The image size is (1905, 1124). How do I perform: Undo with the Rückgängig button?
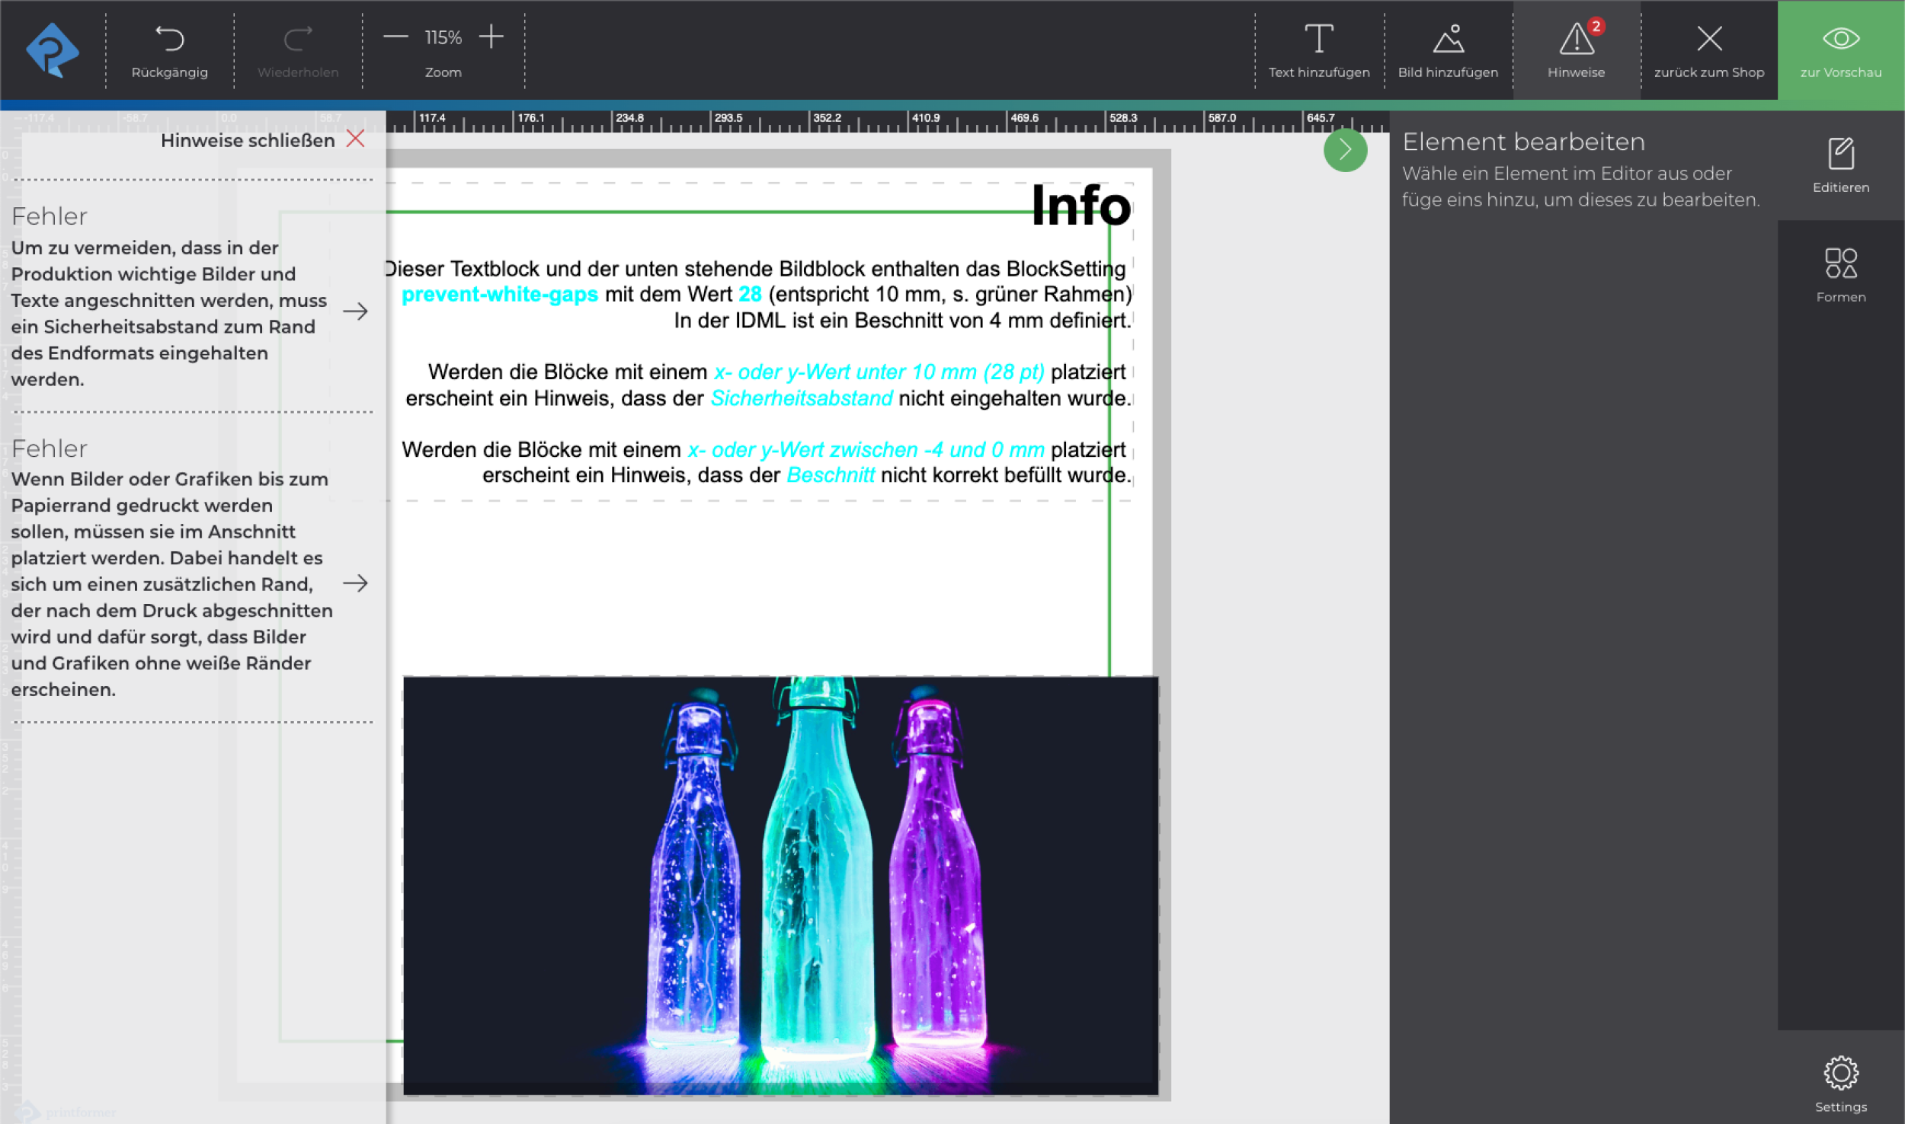[x=169, y=50]
